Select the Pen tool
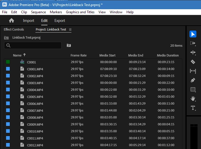Image resolution: width=201 pixels, height=149 pixels. 193,80
